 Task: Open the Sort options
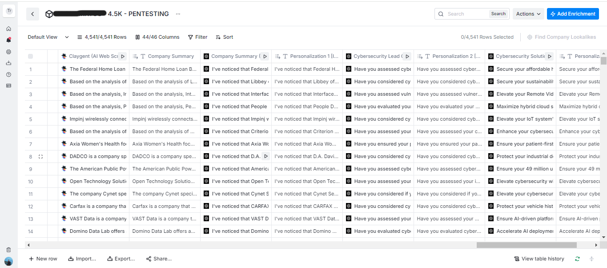click(x=225, y=37)
